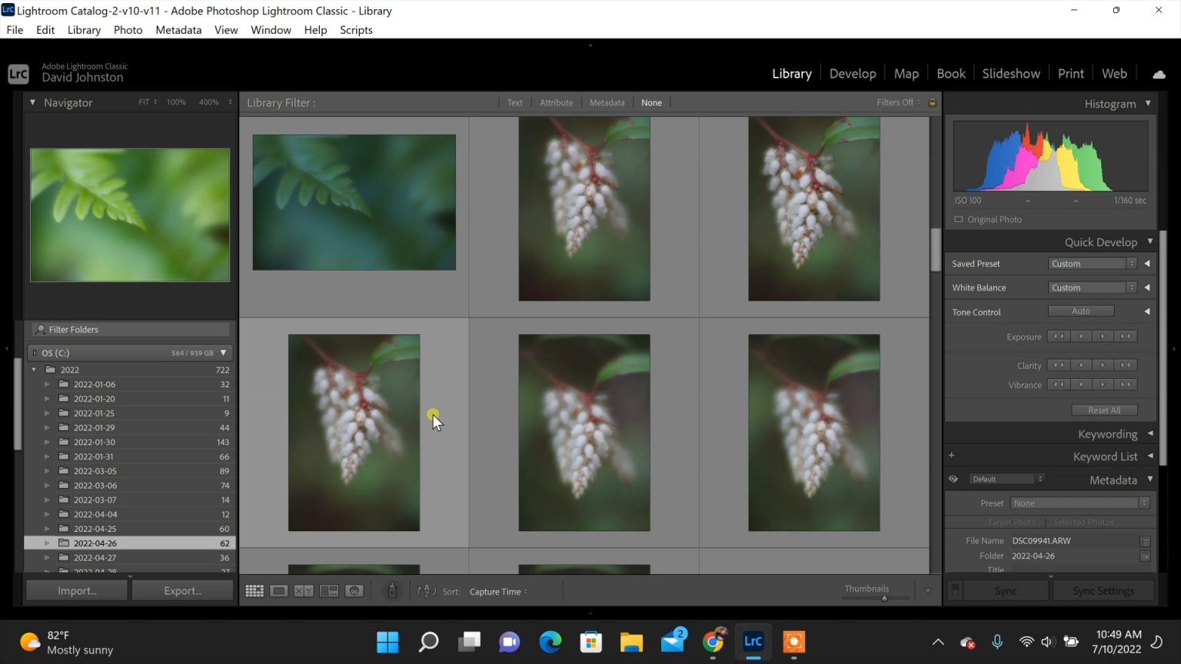Open the Compare view icon
The height and width of the screenshot is (664, 1181).
(304, 590)
